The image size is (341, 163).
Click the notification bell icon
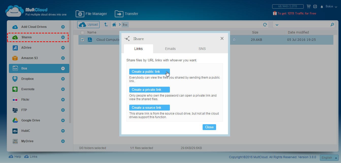[x=322, y=7]
